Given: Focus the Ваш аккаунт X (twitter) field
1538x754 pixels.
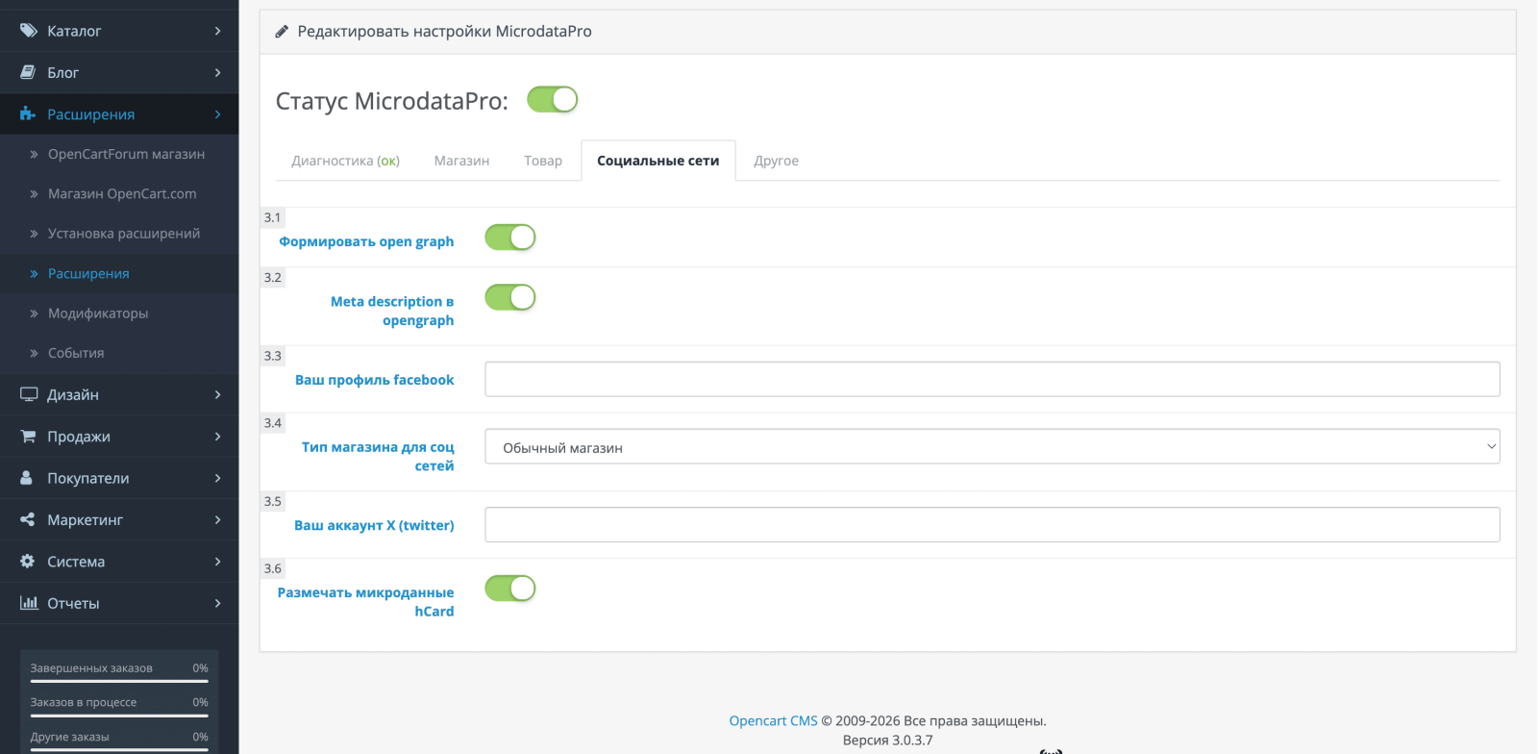Looking at the screenshot, I should [992, 524].
